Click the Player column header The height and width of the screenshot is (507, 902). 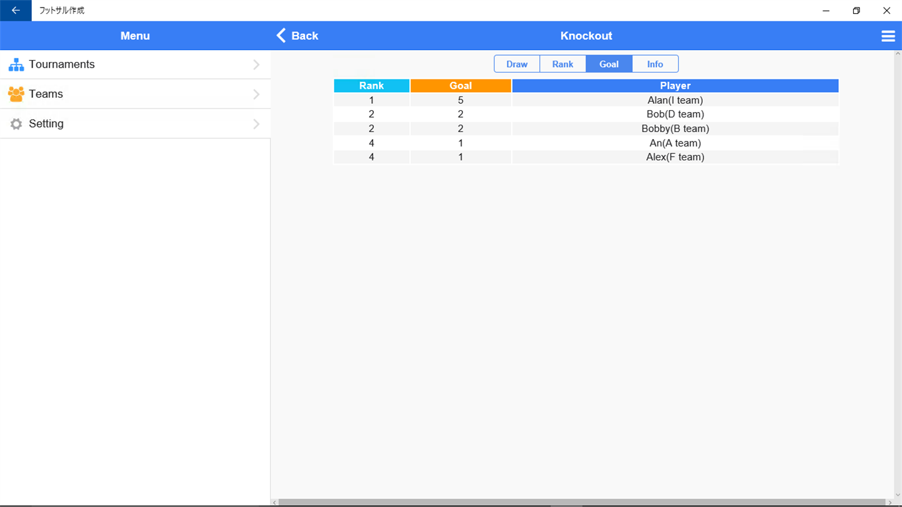[675, 86]
